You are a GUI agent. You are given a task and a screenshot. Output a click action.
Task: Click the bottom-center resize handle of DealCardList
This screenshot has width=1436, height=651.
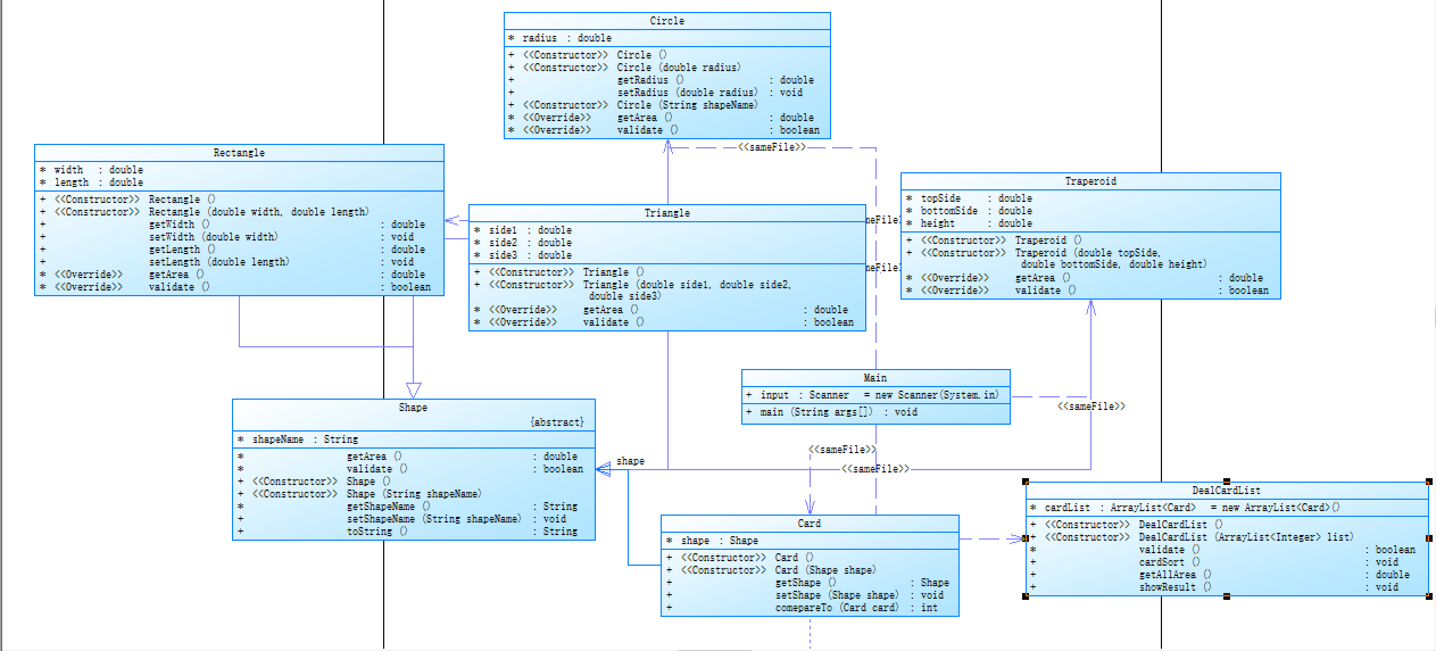(1227, 596)
